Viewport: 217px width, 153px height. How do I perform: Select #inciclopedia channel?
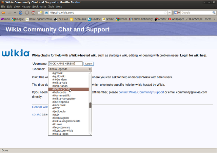[68, 102]
